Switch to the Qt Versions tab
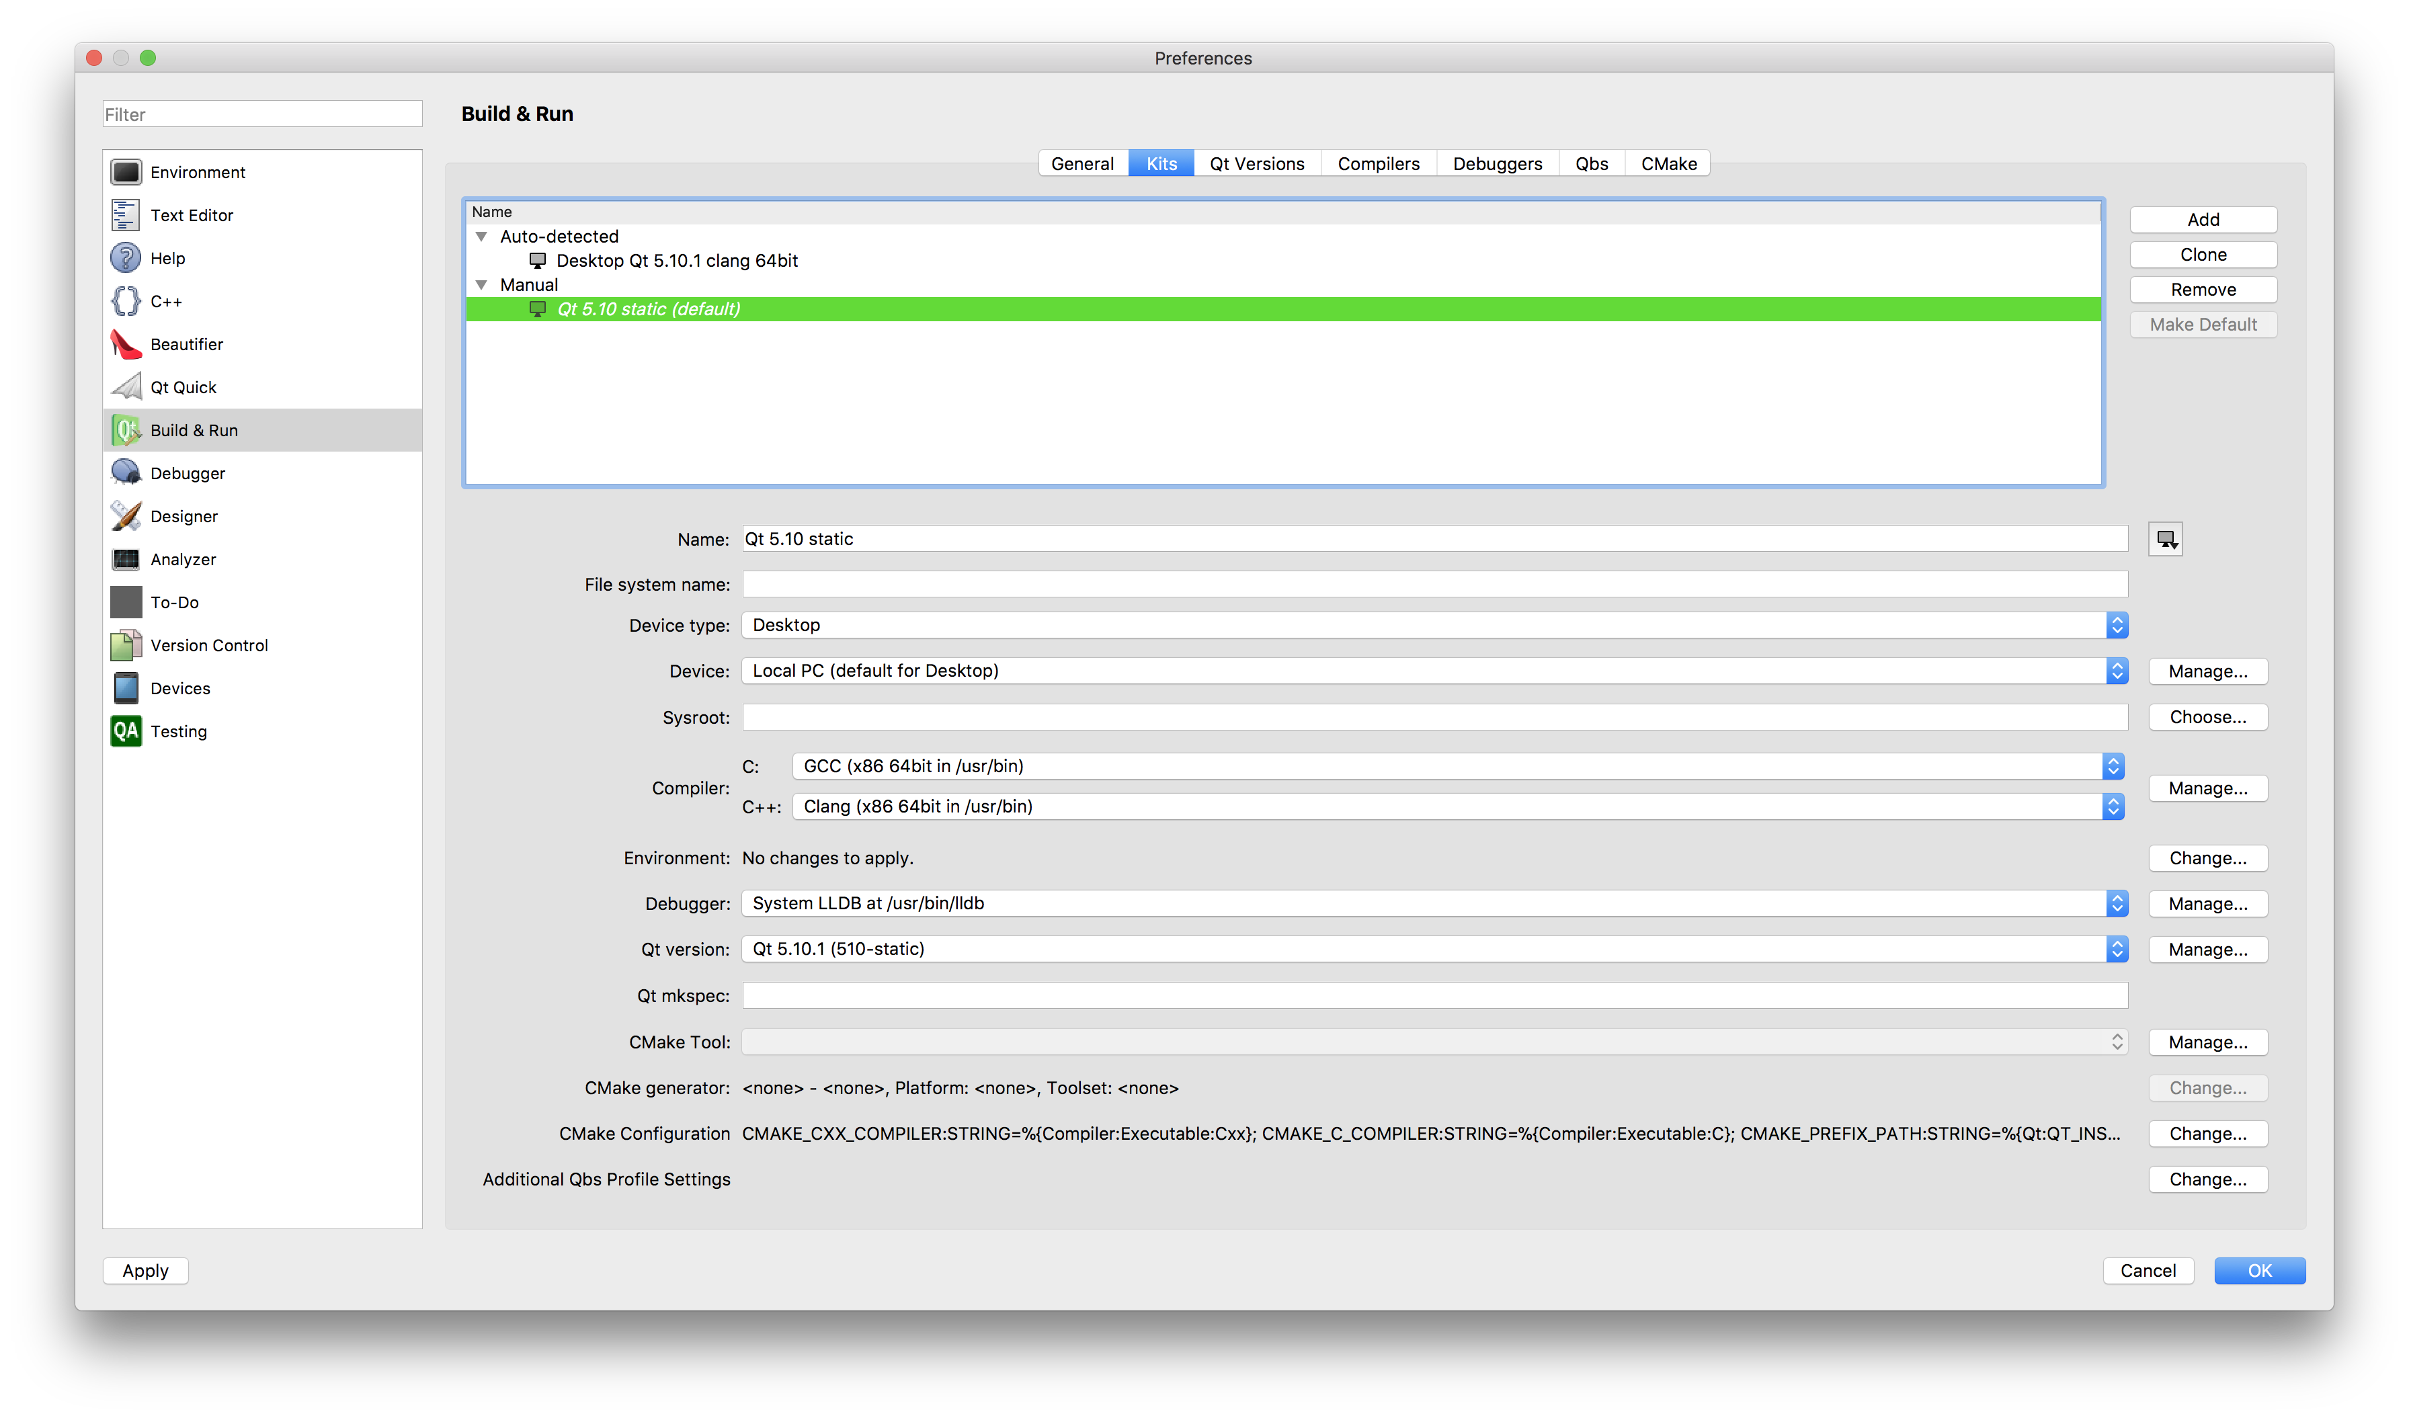The width and height of the screenshot is (2409, 1418). click(x=1257, y=163)
